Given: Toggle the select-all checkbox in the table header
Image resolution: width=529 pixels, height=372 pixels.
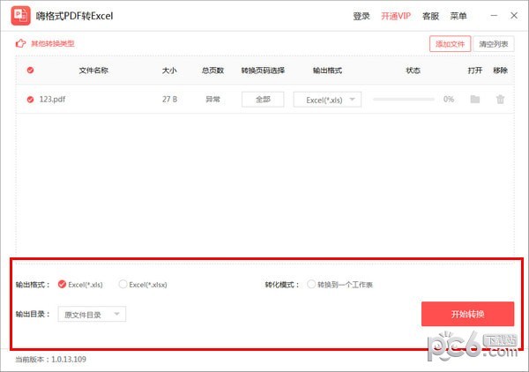Looking at the screenshot, I should pyautogui.click(x=30, y=71).
